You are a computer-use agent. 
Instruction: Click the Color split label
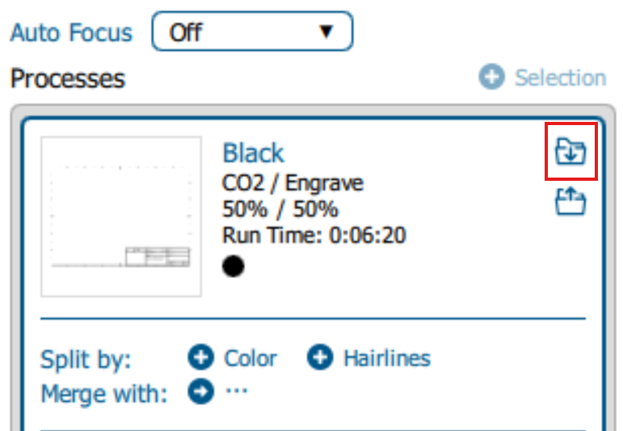point(250,358)
